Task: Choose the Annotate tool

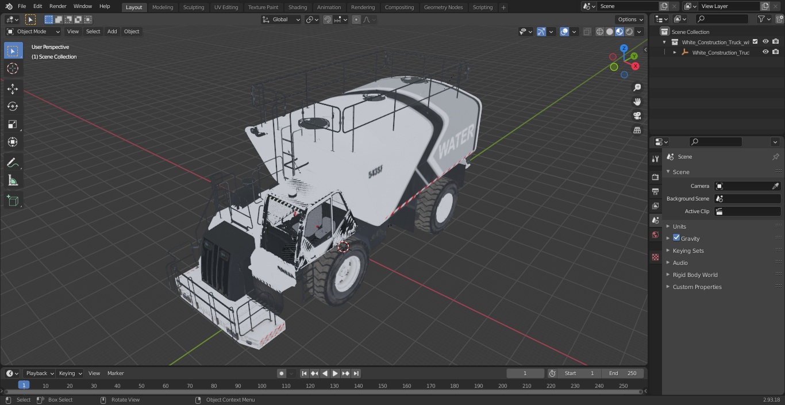Action: pyautogui.click(x=13, y=163)
